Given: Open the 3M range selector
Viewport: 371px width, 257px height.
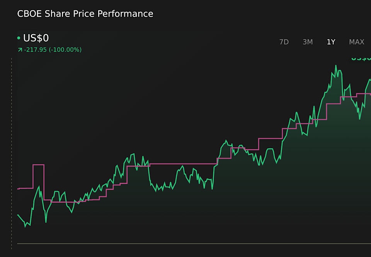Looking at the screenshot, I should pos(308,42).
